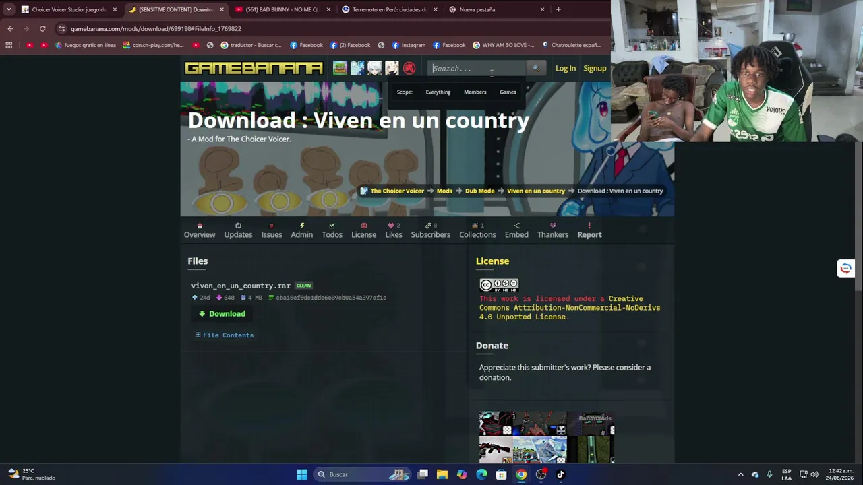Click the ad thumbnail below Donate
This screenshot has height=485, width=863.
click(x=547, y=438)
